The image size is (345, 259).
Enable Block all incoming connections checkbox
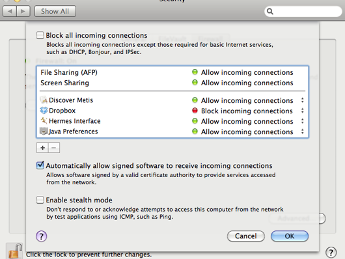pyautogui.click(x=40, y=36)
